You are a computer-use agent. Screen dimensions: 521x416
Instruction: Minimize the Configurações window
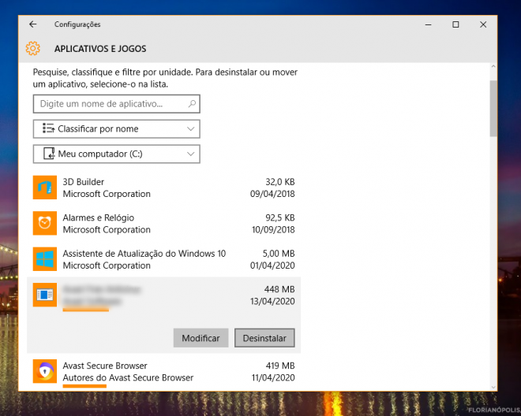tap(429, 24)
